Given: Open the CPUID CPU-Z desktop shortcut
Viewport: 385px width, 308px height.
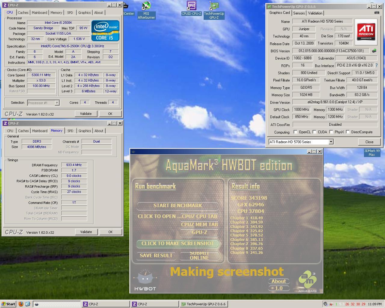Looking at the screenshot, I should (191, 8).
